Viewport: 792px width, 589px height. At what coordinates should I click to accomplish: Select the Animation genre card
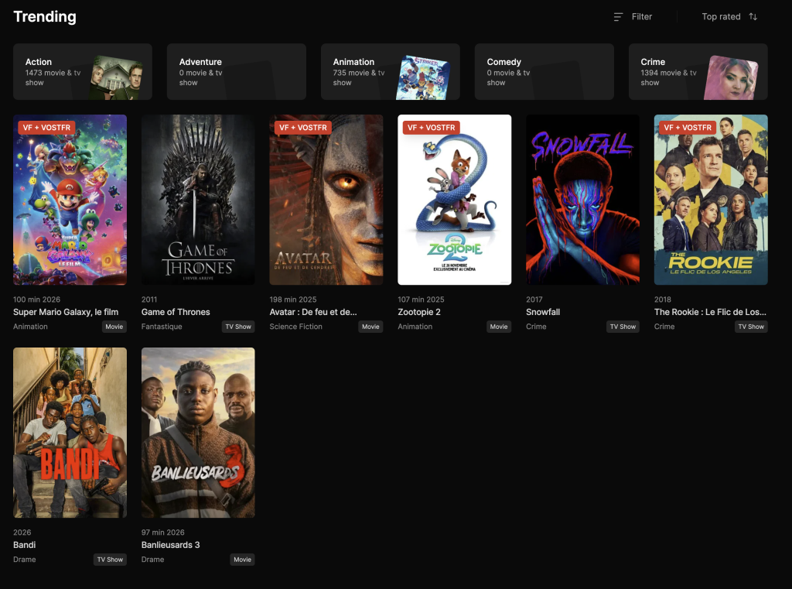pyautogui.click(x=391, y=71)
